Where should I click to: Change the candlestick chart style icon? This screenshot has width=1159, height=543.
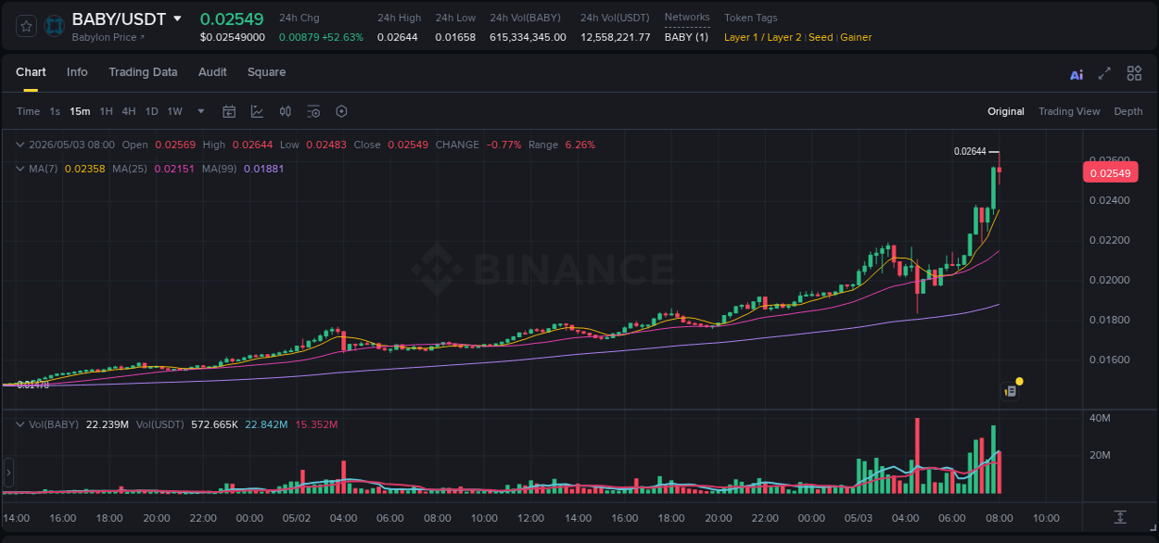pyautogui.click(x=286, y=111)
